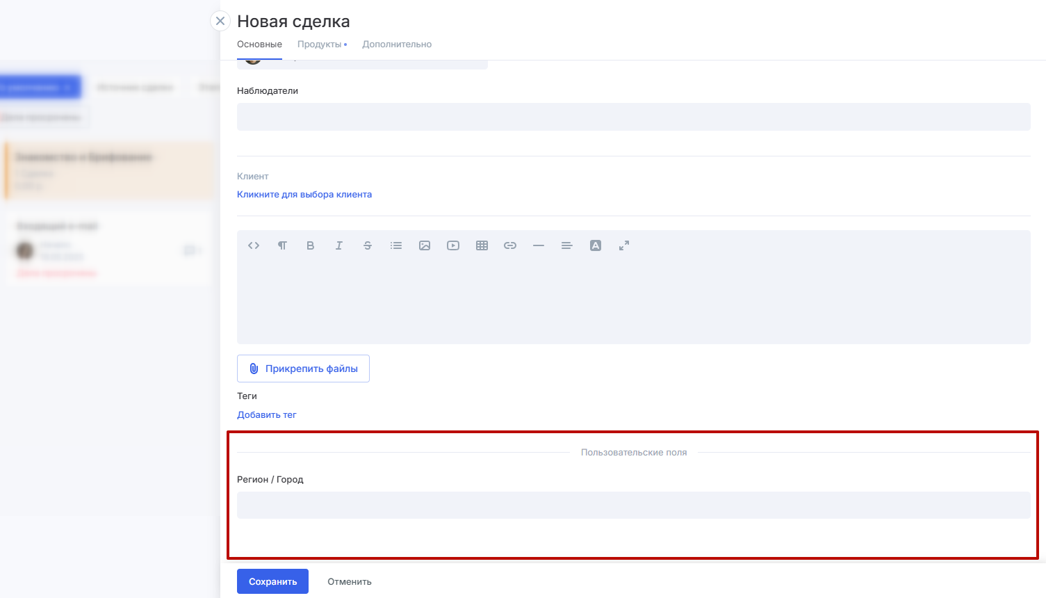This screenshot has height=598, width=1046.
Task: Open paragraph format options
Action: [x=282, y=245]
